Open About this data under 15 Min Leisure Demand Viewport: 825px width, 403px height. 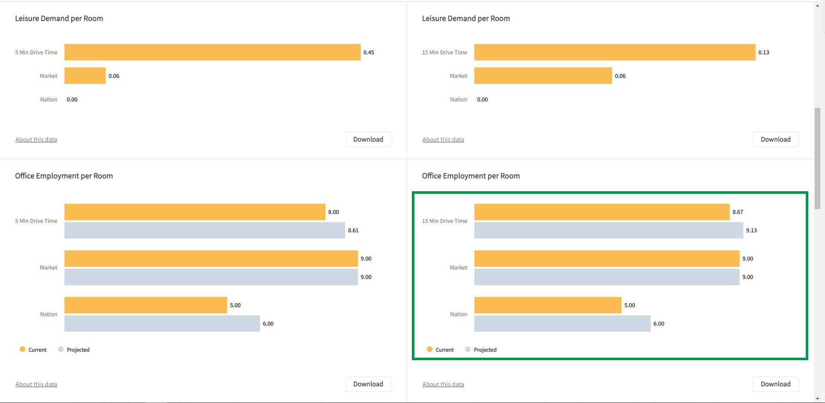(443, 139)
